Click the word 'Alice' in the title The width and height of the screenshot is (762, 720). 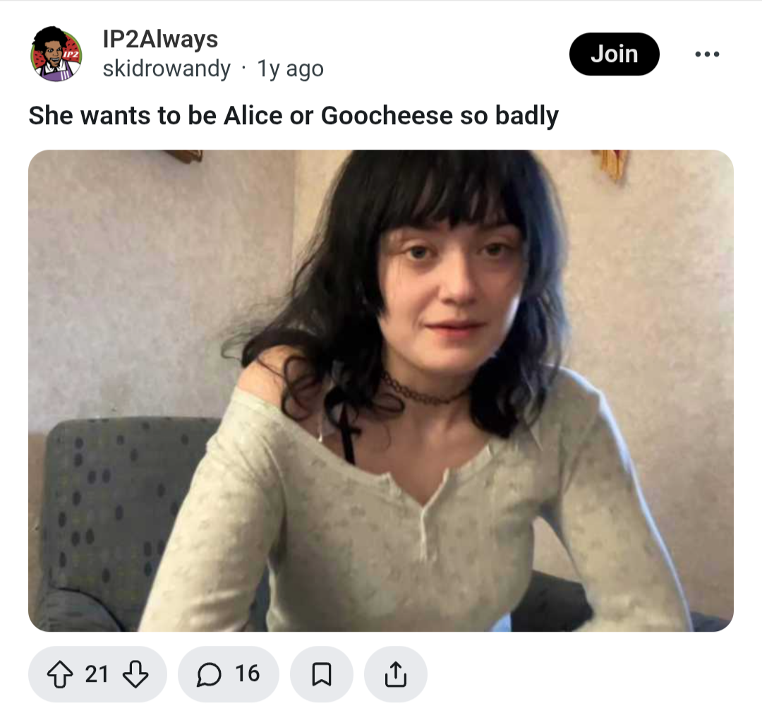(253, 116)
